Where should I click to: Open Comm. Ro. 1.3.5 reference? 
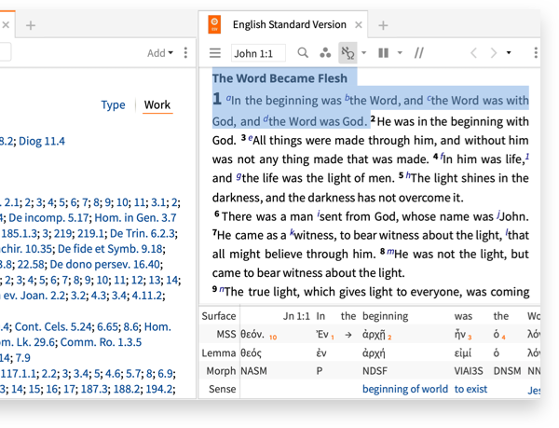(x=101, y=342)
